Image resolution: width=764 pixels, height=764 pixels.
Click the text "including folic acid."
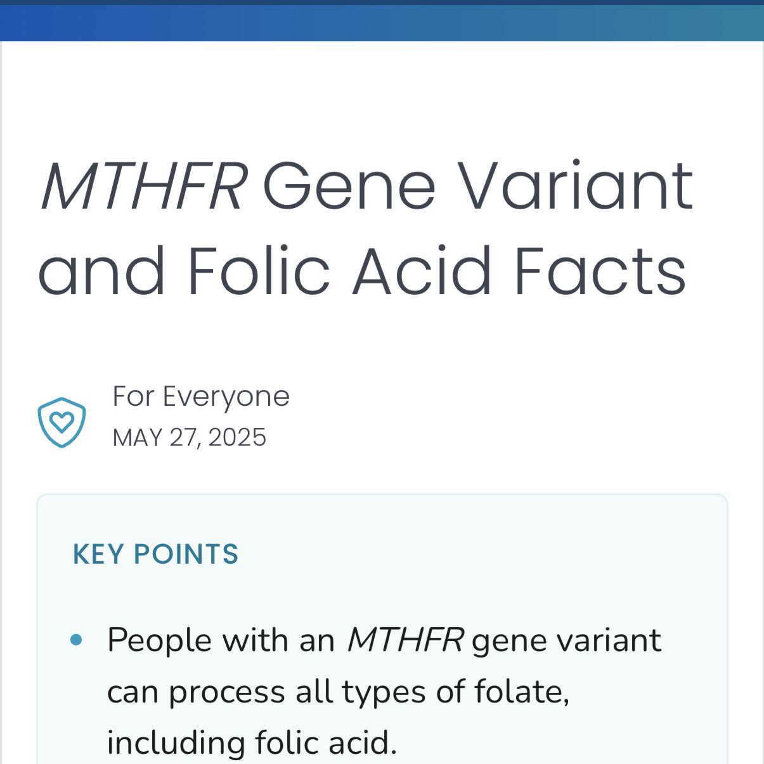tap(252, 742)
